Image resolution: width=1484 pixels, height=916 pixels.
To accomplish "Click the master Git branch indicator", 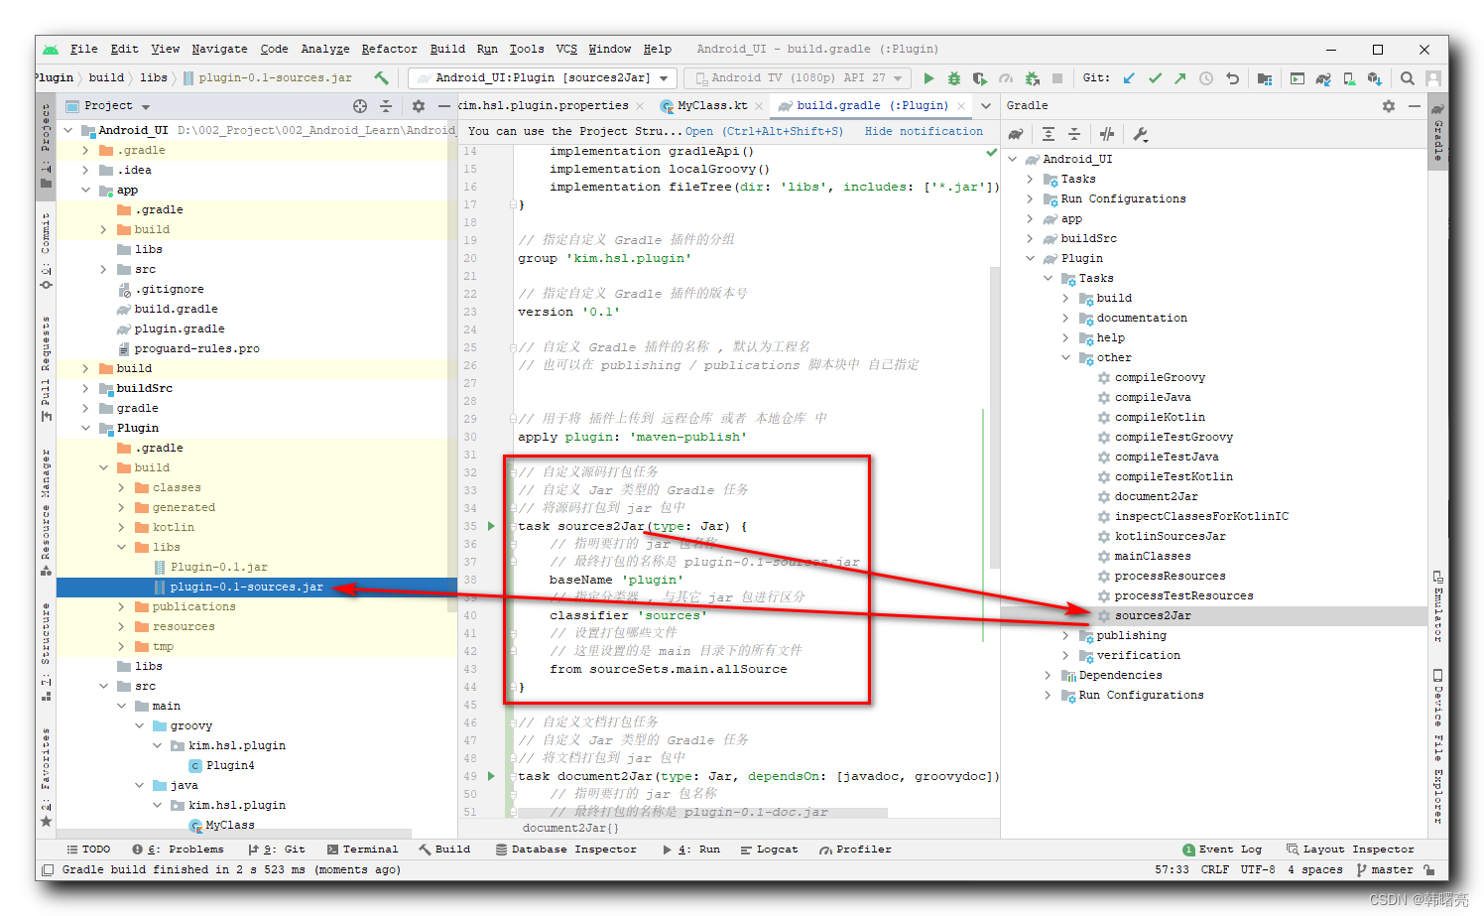I will point(1385,869).
